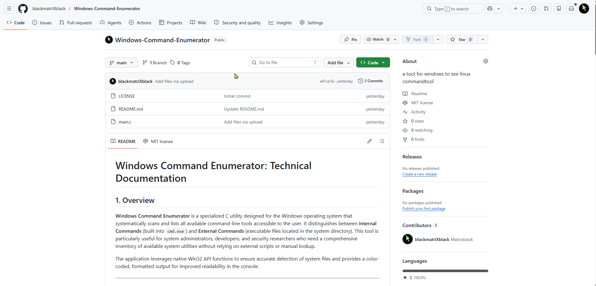Select the README tab in file viewer
The image size is (596, 286).
click(x=123, y=141)
